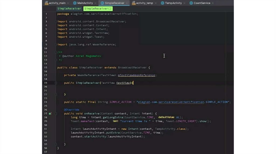
Task: Switch to the TempActivity tab
Action: 173,3
